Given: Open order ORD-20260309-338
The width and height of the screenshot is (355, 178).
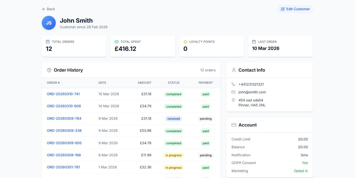Looking at the screenshot, I should [x=64, y=131].
